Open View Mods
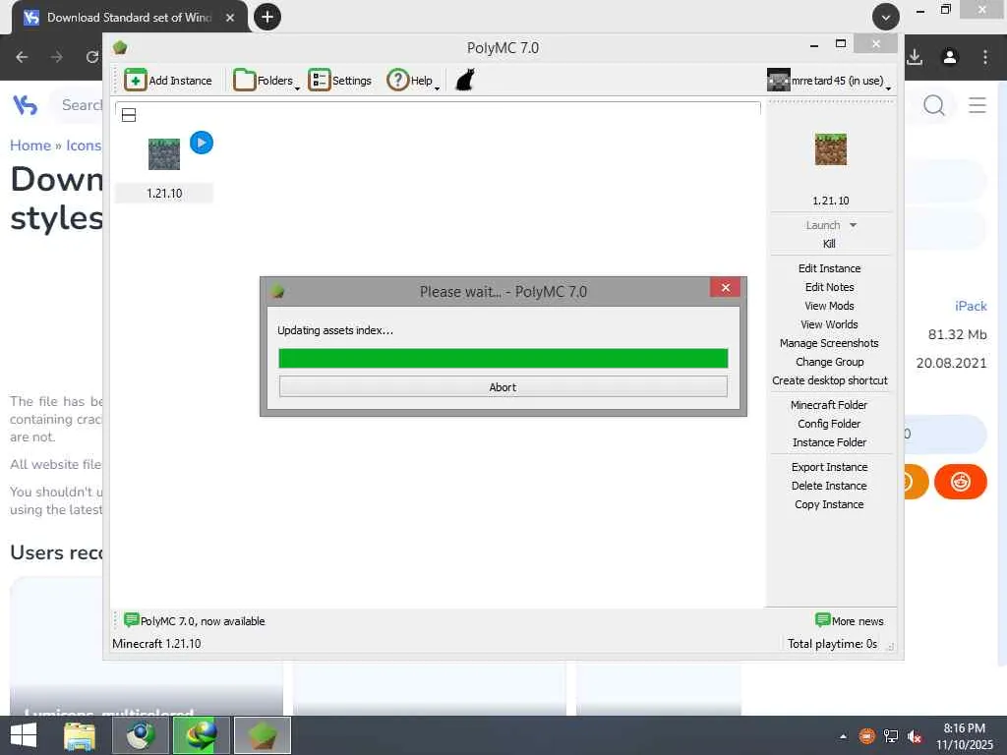This screenshot has width=1007, height=755. tap(829, 306)
